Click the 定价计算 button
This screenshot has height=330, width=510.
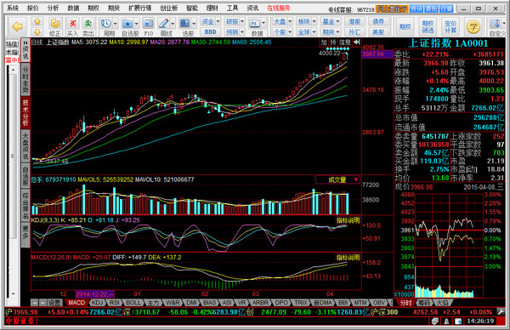(x=450, y=26)
